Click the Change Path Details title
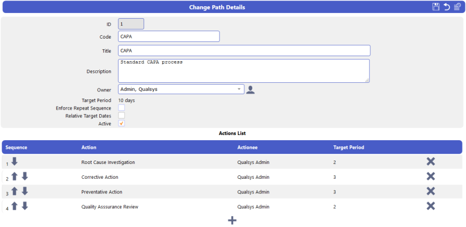The image size is (466, 227). [x=217, y=7]
